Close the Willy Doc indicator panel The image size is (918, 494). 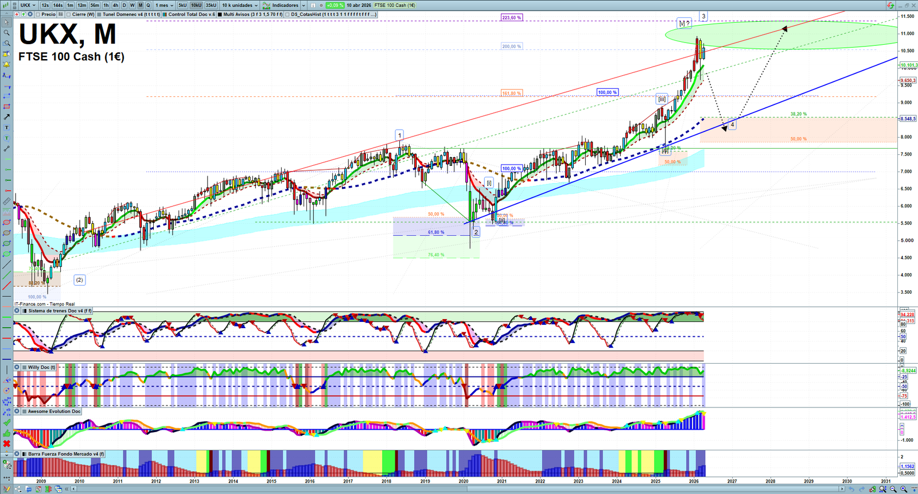[17, 367]
